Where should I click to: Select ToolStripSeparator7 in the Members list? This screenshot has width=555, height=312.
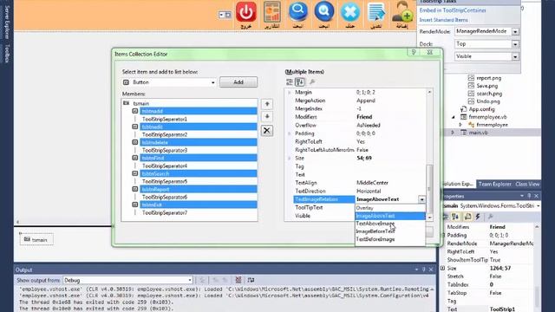click(x=164, y=212)
